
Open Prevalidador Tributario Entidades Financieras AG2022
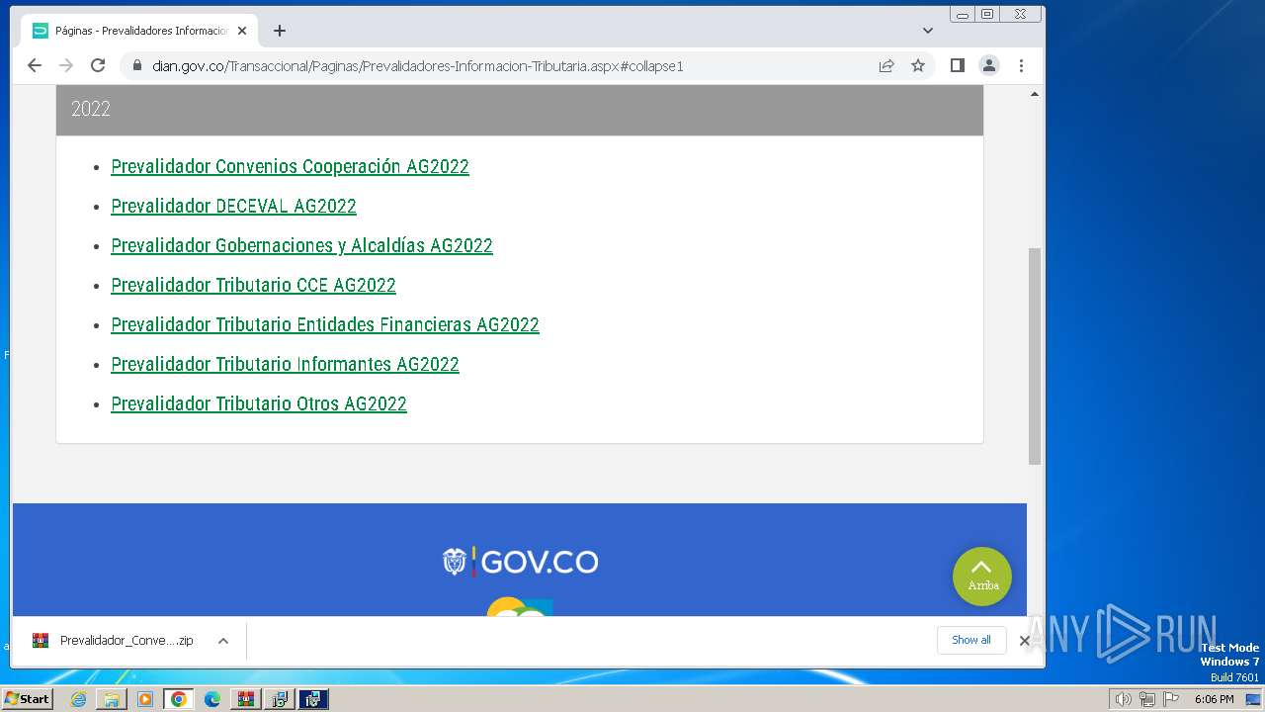[325, 324]
